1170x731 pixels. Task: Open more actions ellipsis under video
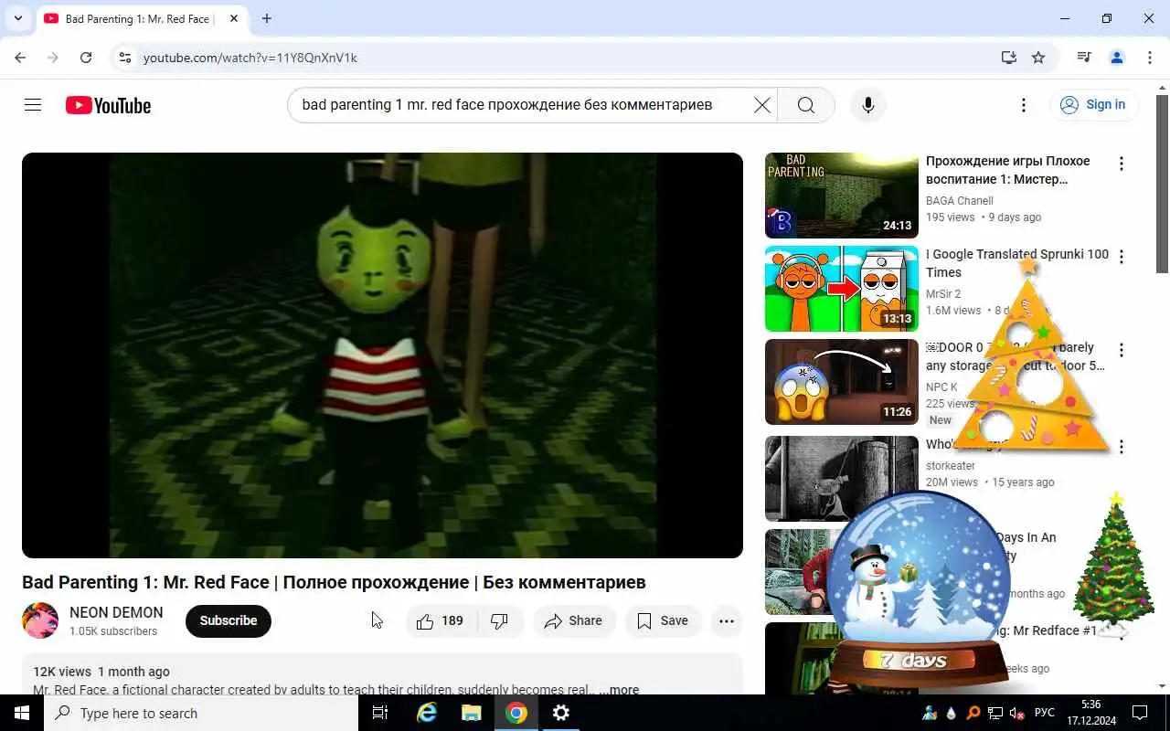point(727,620)
